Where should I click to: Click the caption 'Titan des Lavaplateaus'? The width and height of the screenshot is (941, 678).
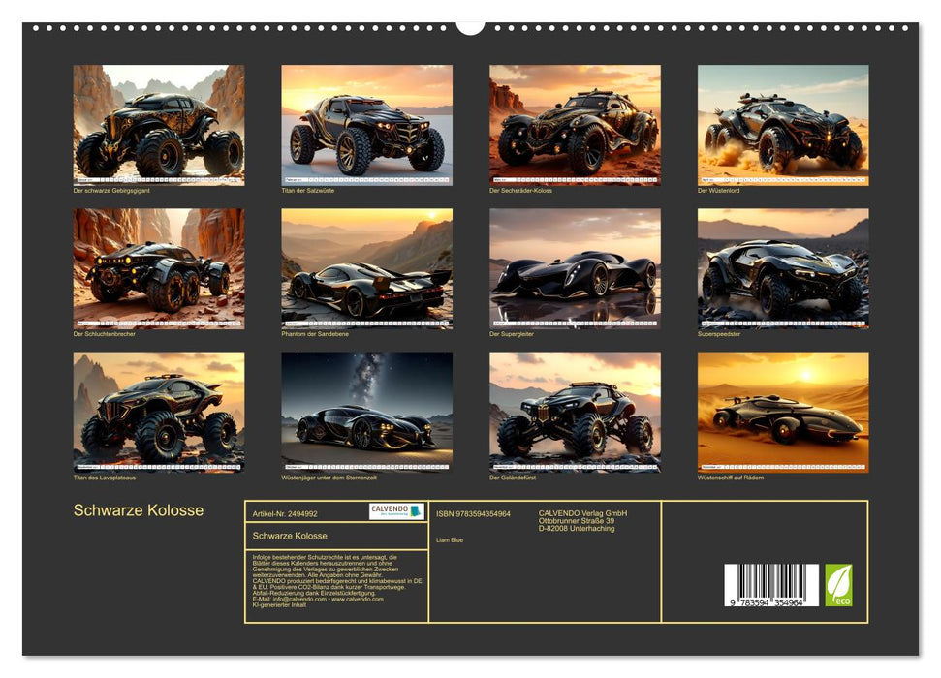pyautogui.click(x=105, y=478)
